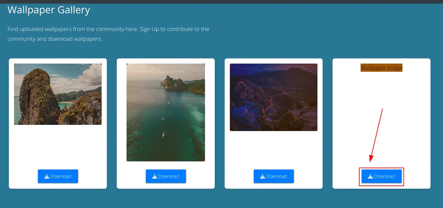Click the blank space below the rock cliff image
Viewport: 443px width, 208px height.
(58, 147)
